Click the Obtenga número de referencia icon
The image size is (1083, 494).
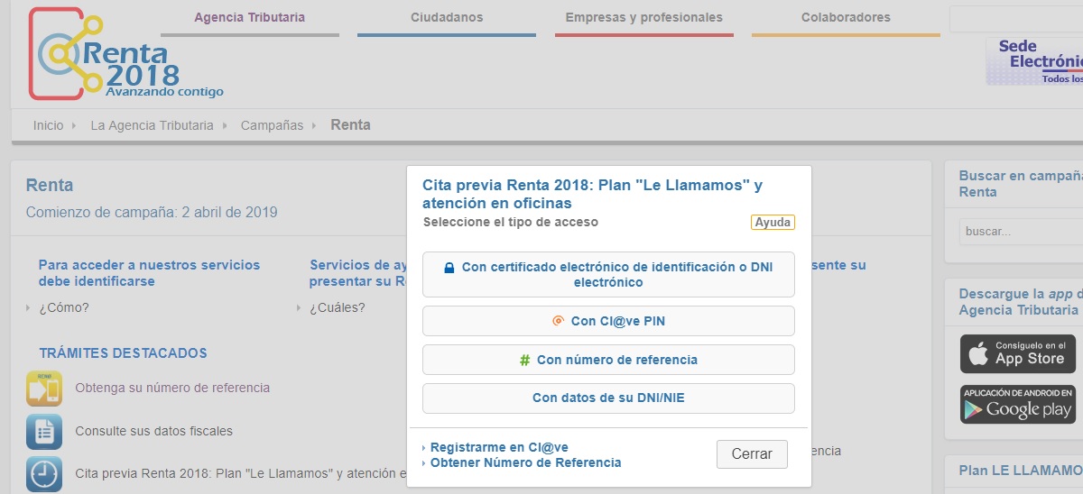coord(44,389)
